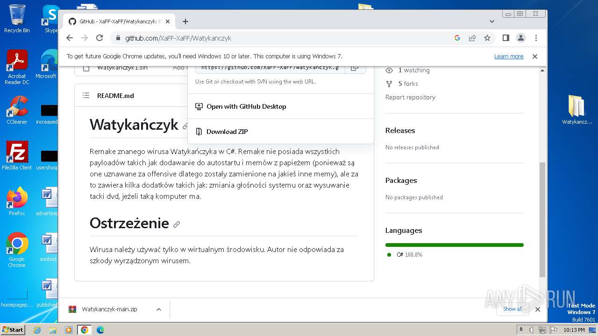Image resolution: width=598 pixels, height=336 pixels.
Task: Open downloaded Watykanczyk-main.zip file
Action: [110, 309]
